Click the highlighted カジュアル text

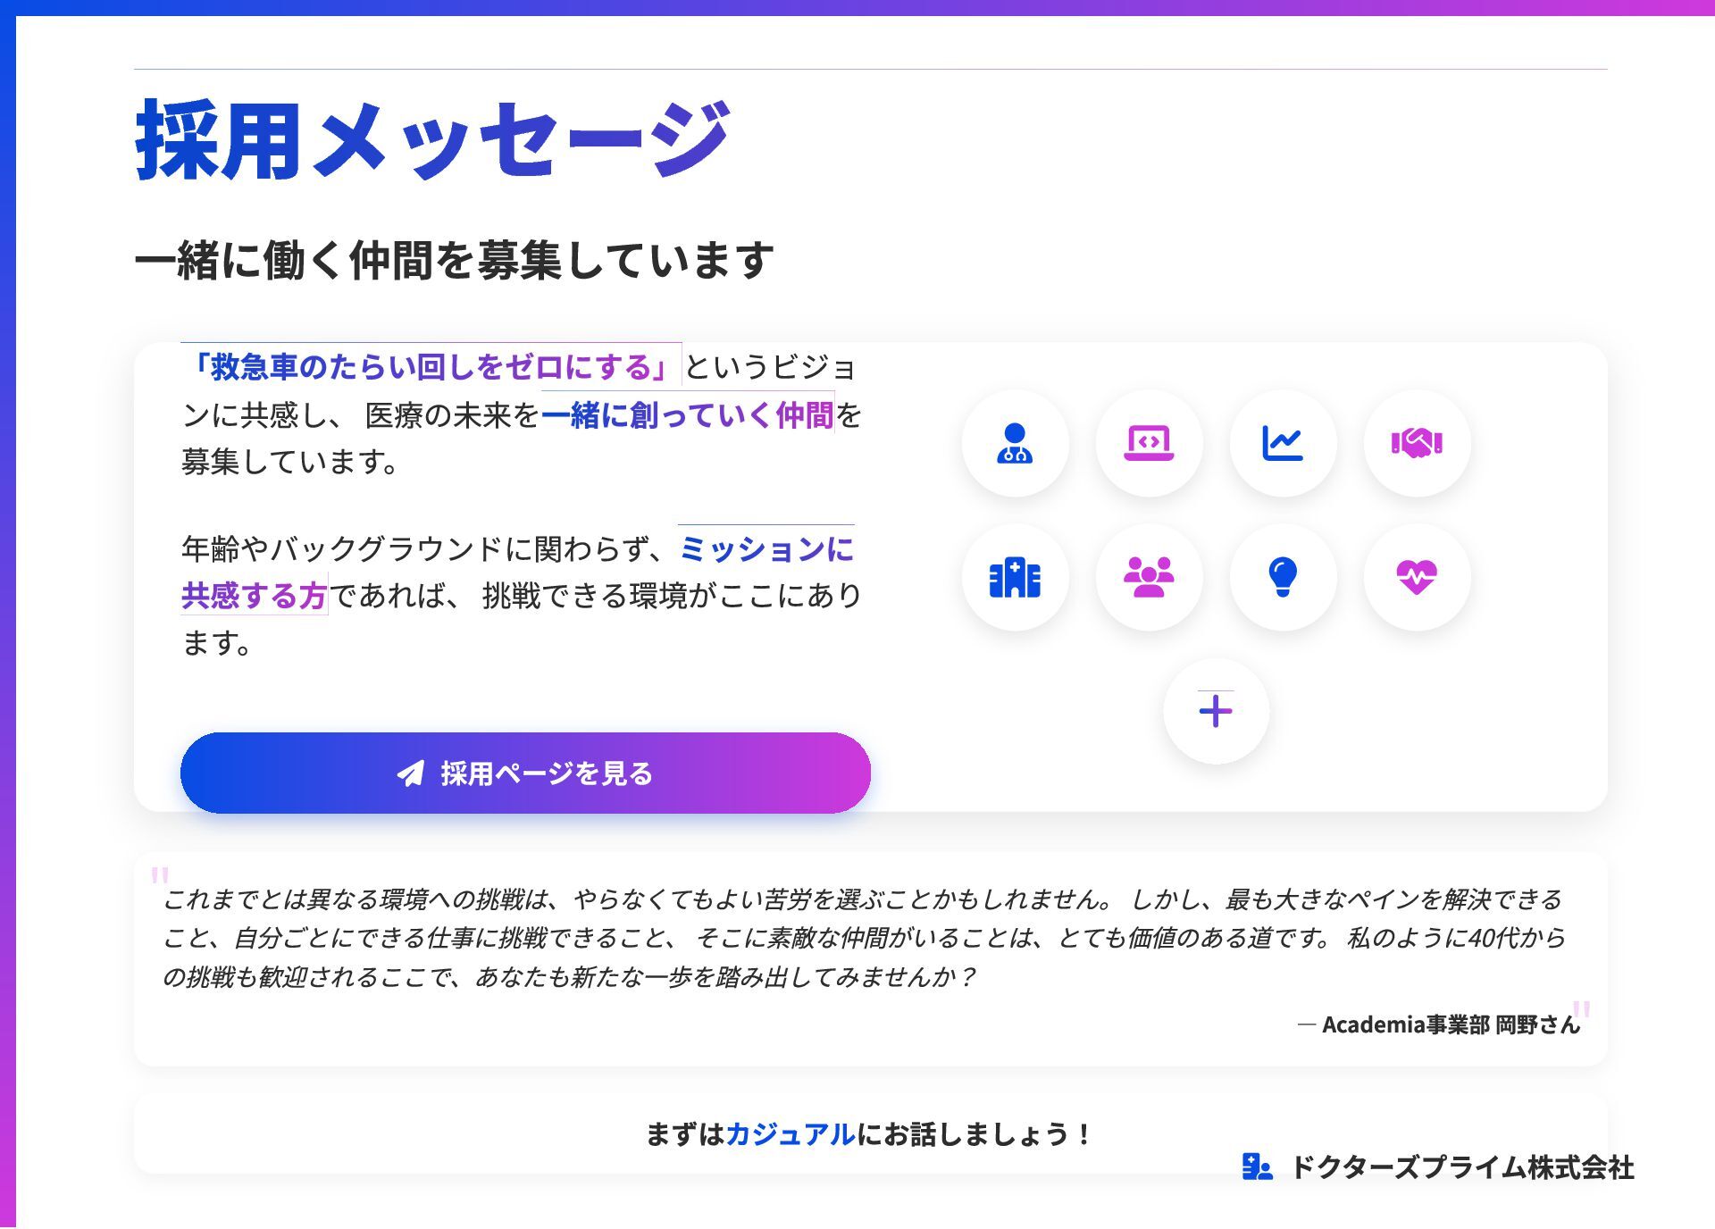790,1134
